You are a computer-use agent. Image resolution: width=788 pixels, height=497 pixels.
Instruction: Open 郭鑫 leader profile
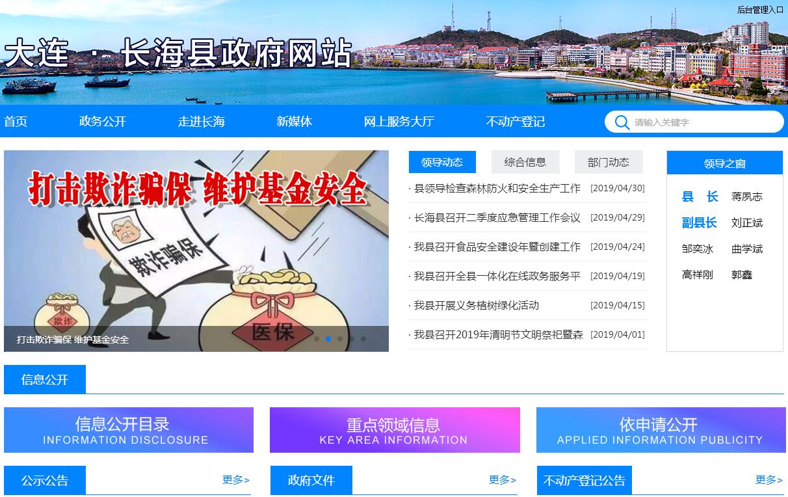(742, 275)
